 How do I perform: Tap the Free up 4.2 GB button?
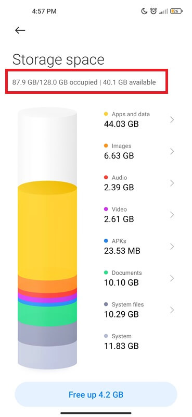[x=96, y=395]
